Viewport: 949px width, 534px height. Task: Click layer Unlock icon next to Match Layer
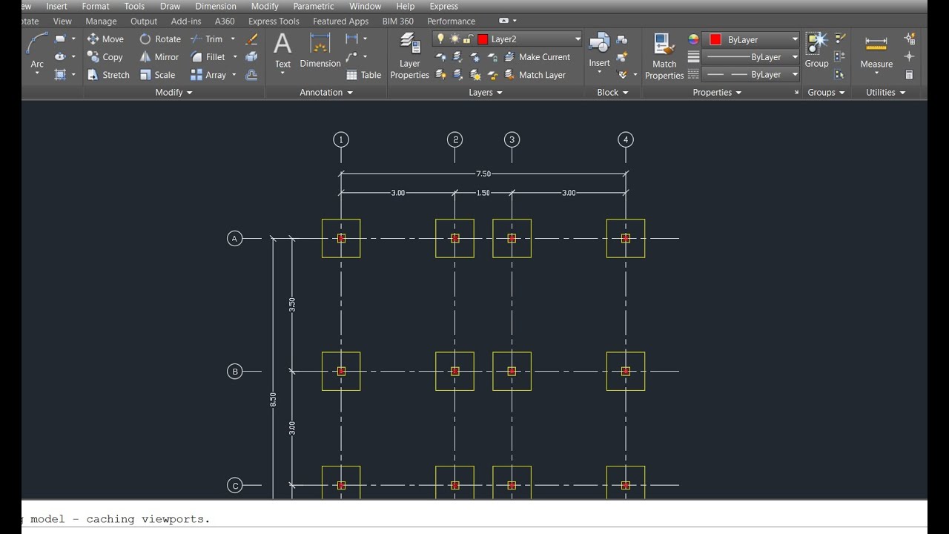pyautogui.click(x=492, y=75)
